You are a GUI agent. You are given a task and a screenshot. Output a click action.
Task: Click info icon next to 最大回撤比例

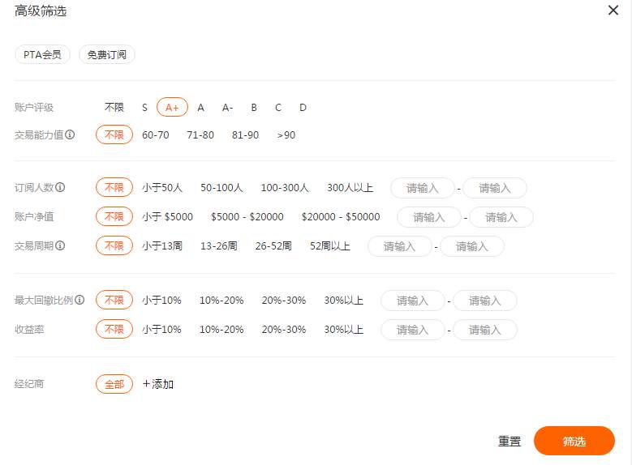point(80,300)
